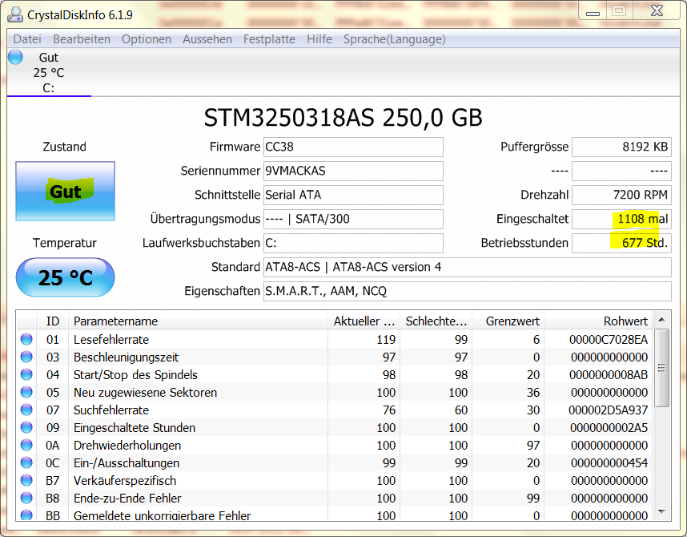The image size is (687, 537).
Task: Select the Verkäuferspezifisch parameter name
Action: (x=125, y=480)
